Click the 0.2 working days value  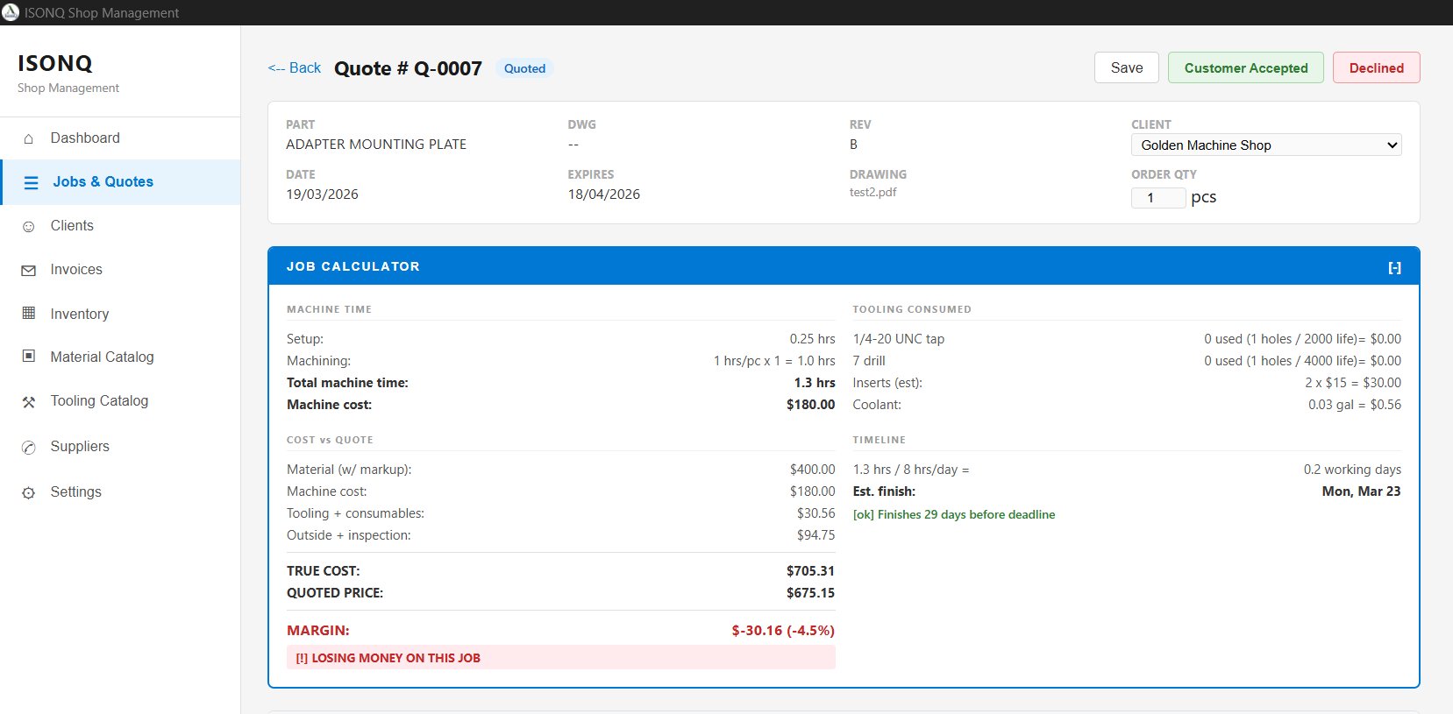coord(1352,470)
